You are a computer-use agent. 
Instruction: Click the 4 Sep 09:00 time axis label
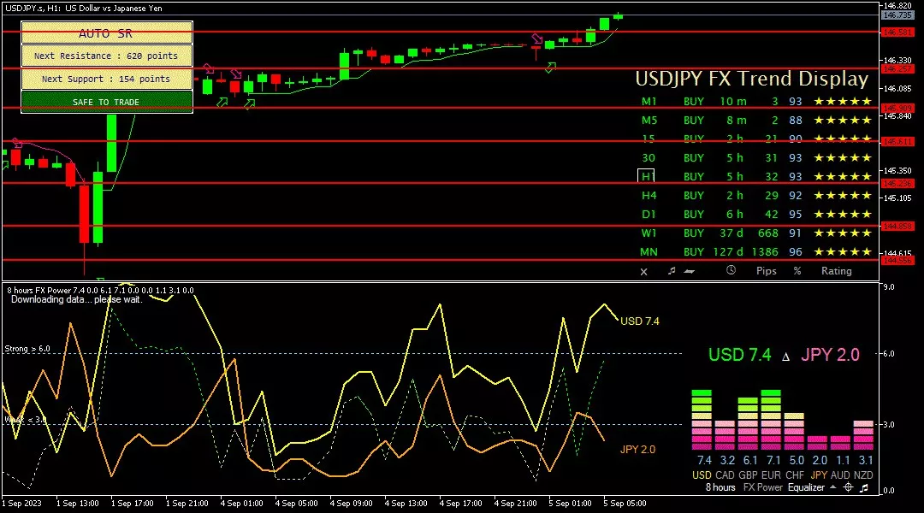pyautogui.click(x=352, y=504)
